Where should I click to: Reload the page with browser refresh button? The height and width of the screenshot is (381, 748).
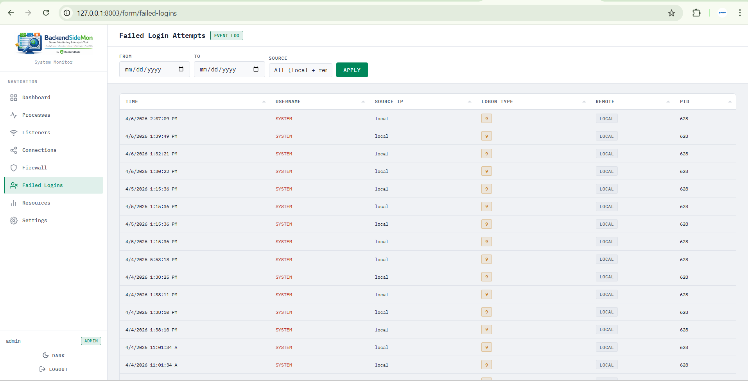pyautogui.click(x=46, y=13)
